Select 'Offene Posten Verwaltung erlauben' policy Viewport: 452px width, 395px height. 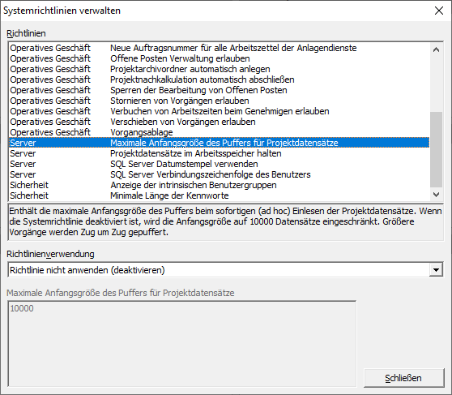219,58
